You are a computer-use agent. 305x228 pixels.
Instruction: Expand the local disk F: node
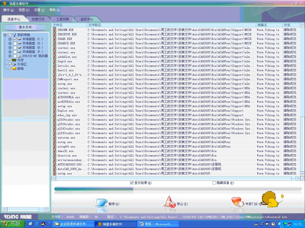point(10,52)
